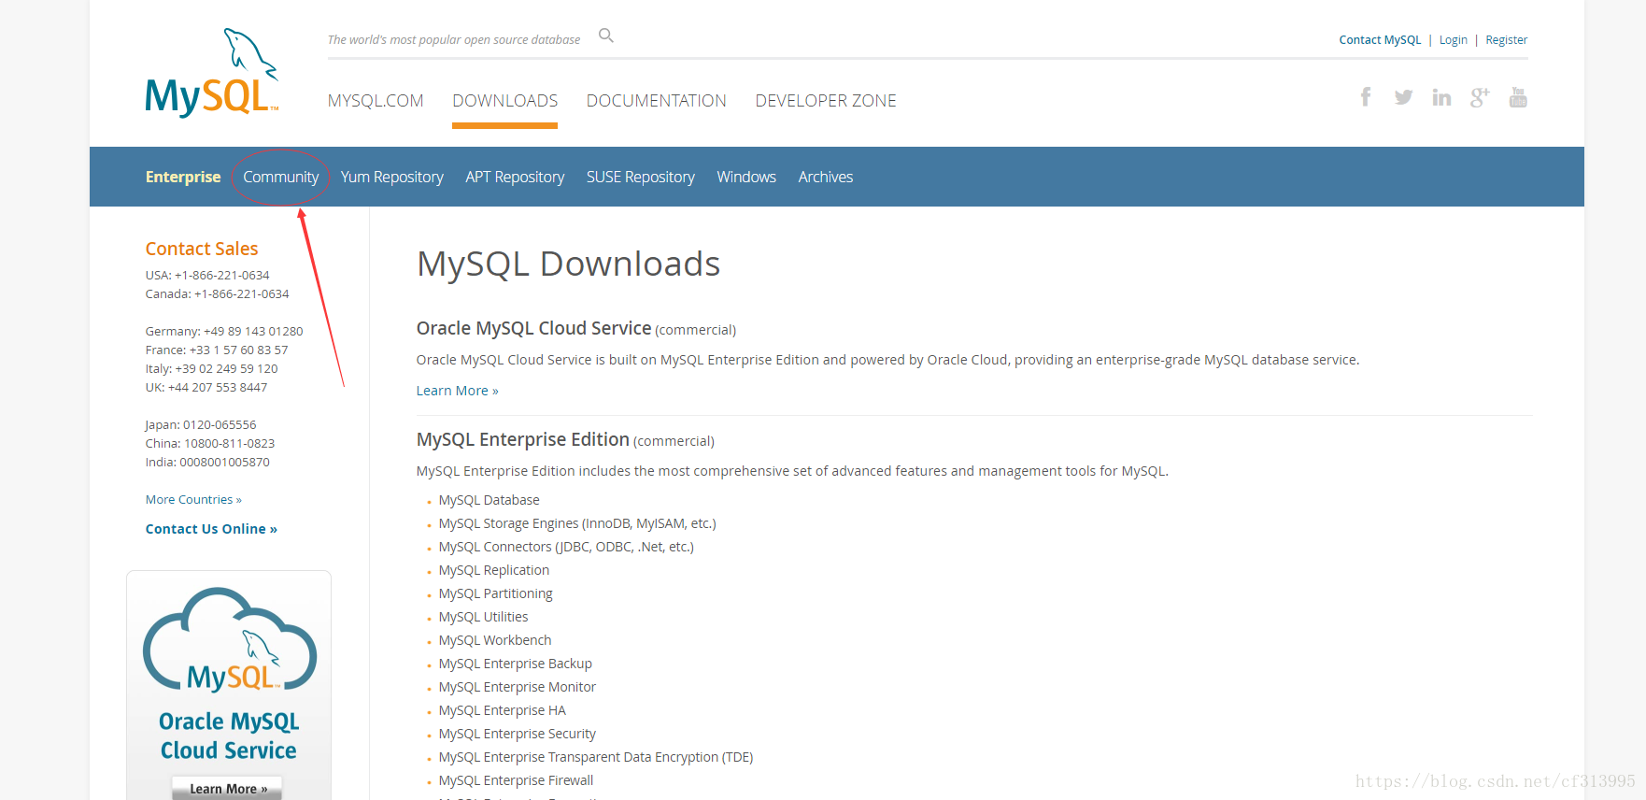Click the Register link

1507,40
